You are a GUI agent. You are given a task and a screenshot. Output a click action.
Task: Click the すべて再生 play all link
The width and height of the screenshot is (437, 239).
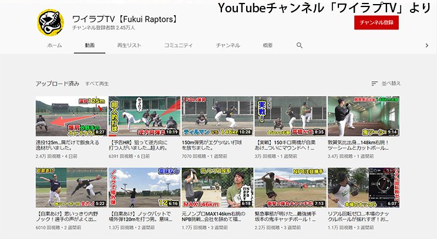(97, 84)
